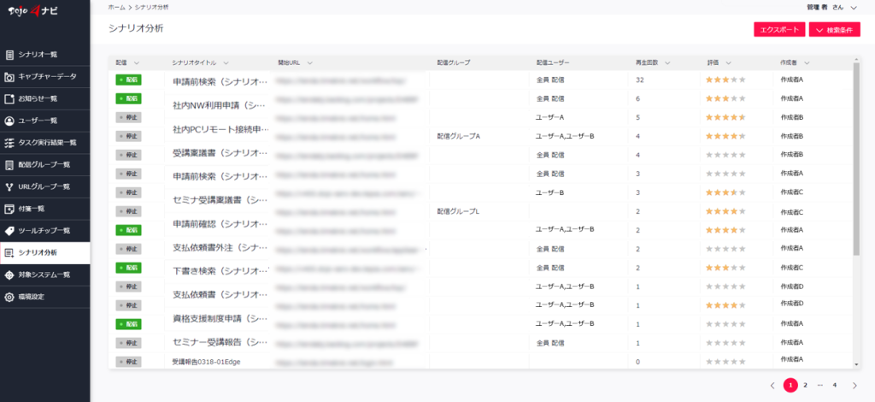This screenshot has width=875, height=402.
Task: Go to page 2 of results
Action: coord(805,385)
